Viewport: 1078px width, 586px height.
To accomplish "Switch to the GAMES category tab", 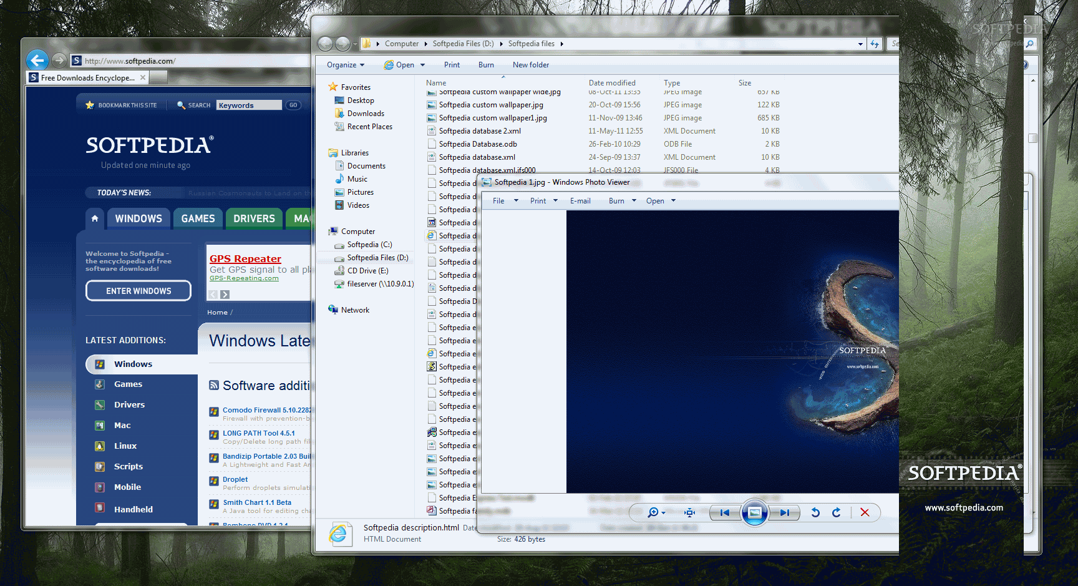I will click(198, 218).
